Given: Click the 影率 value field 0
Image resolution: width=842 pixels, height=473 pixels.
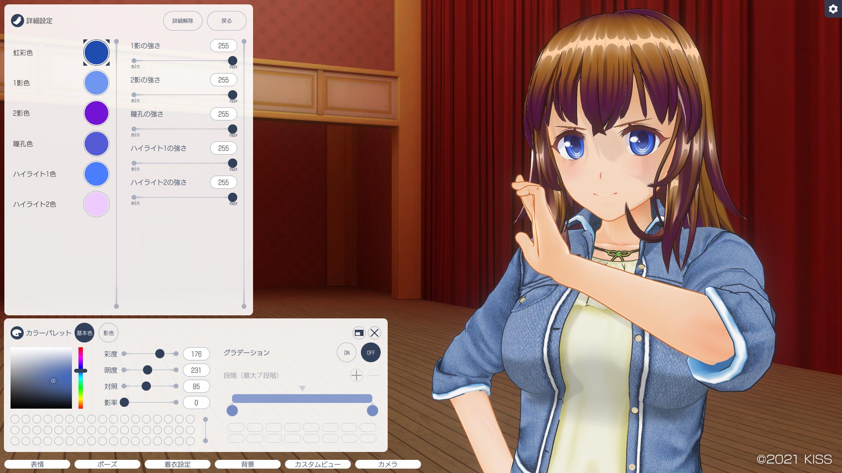Looking at the screenshot, I should tap(196, 402).
